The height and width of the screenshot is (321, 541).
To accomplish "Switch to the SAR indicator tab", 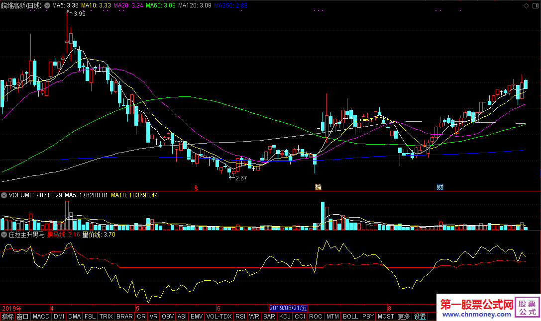I will point(269,317).
